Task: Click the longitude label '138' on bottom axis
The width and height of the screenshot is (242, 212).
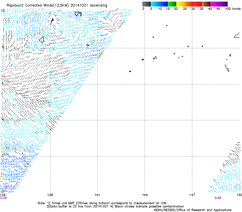Action: tap(50, 195)
